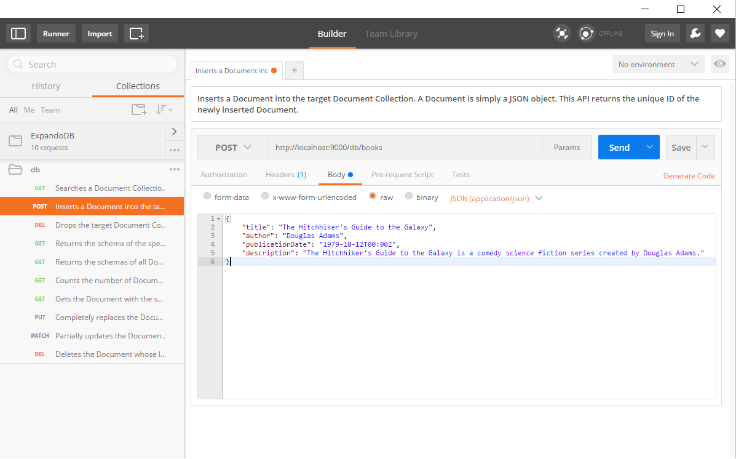The height and width of the screenshot is (459, 736).
Task: Open the No environment dropdown
Action: coord(658,65)
